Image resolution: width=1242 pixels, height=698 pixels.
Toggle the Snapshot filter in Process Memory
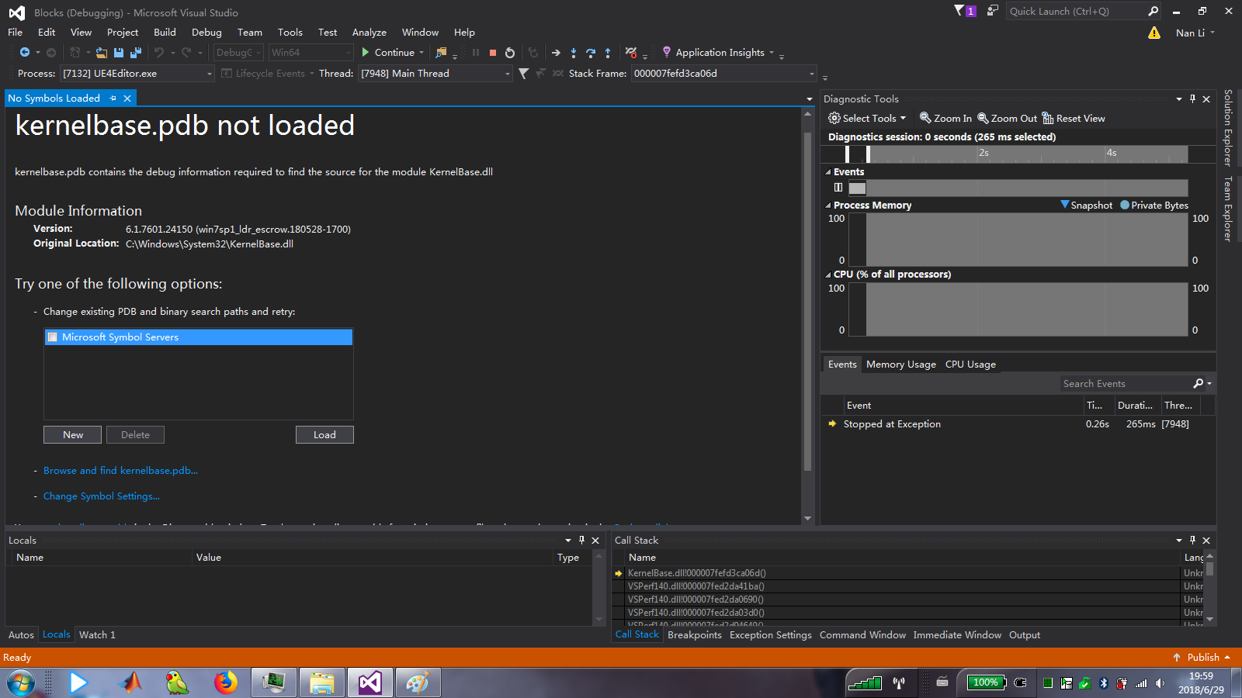pos(1086,205)
